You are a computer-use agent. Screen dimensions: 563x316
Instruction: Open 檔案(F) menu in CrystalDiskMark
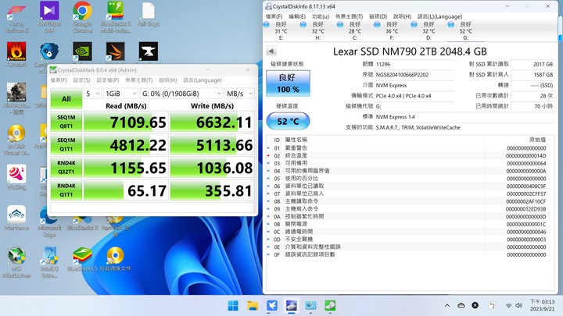59,80
